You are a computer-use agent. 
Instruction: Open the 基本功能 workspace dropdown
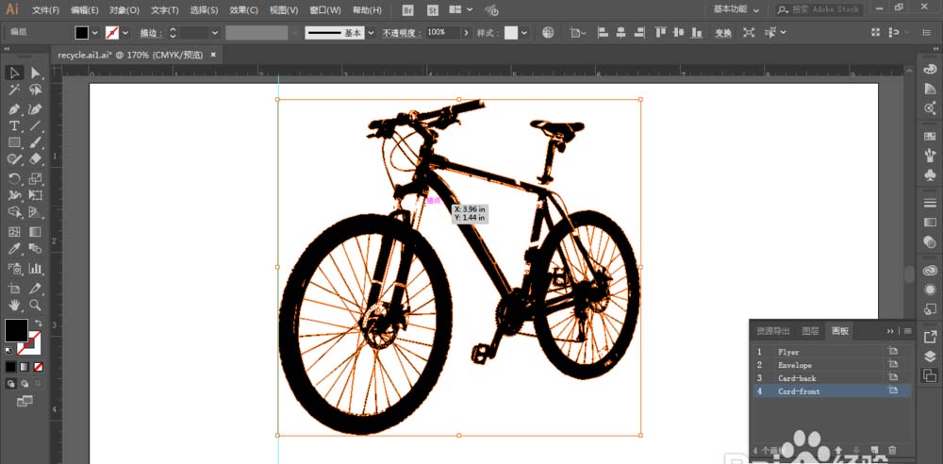(x=736, y=9)
